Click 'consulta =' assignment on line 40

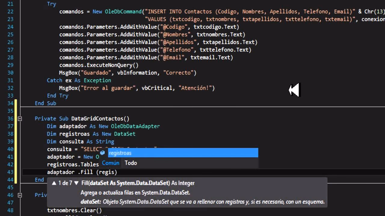tap(62, 149)
